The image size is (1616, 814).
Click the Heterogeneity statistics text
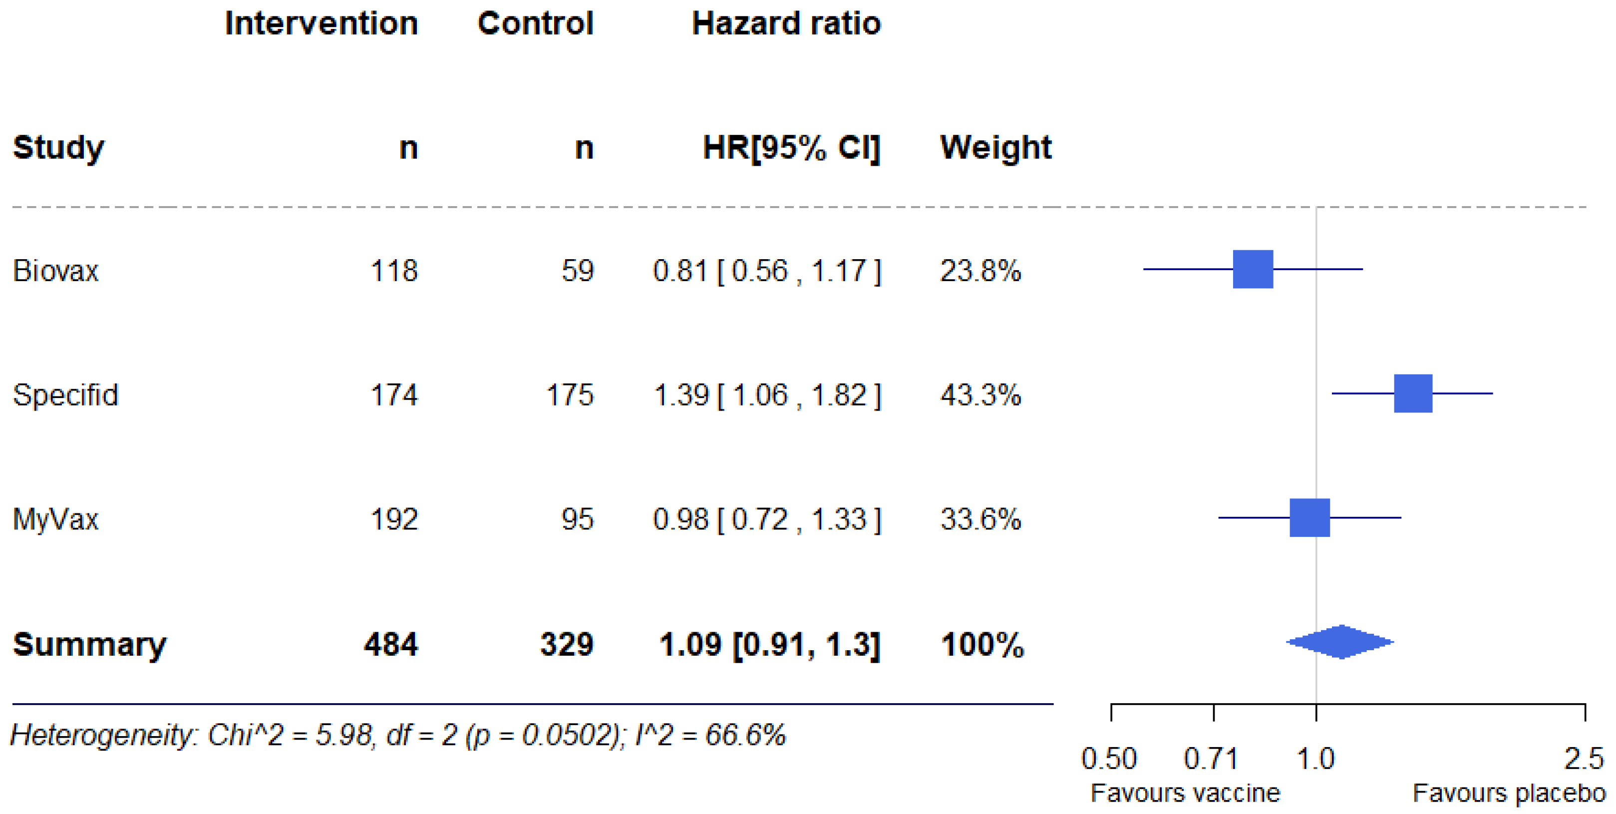[398, 735]
